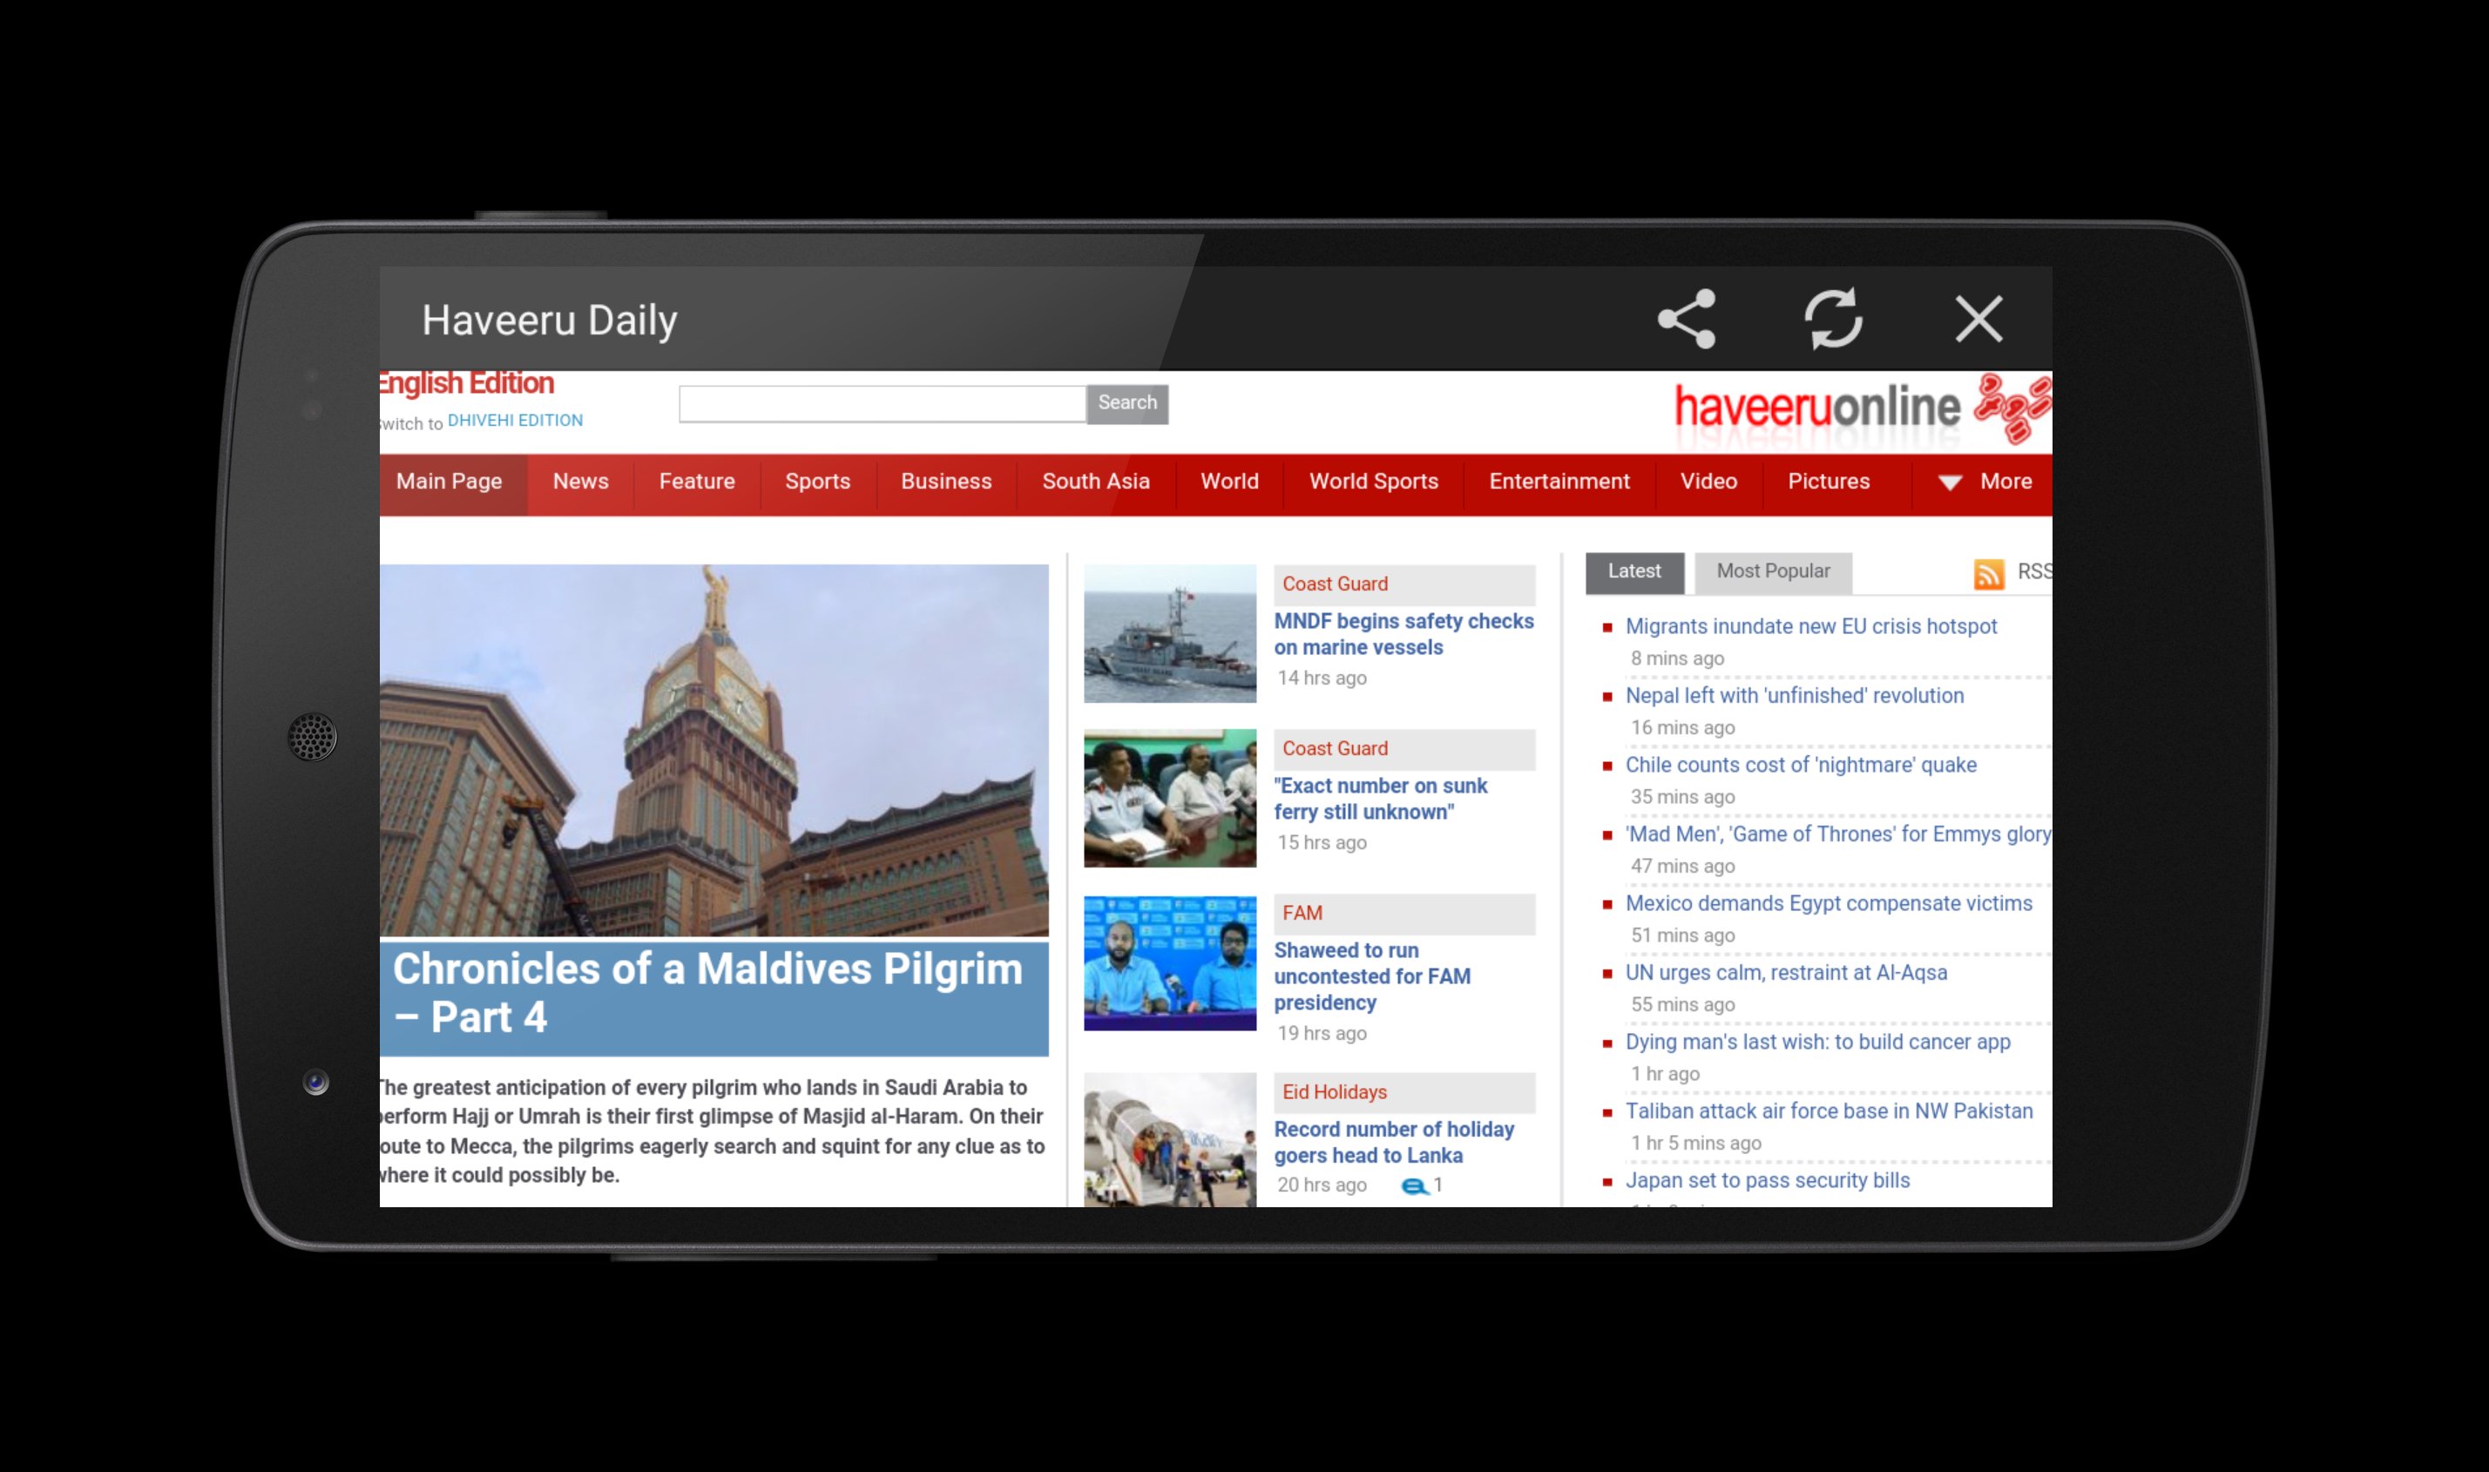Click the FAM press conference thumbnail
Viewport: 2489px width, 1472px height.
pyautogui.click(x=1170, y=962)
